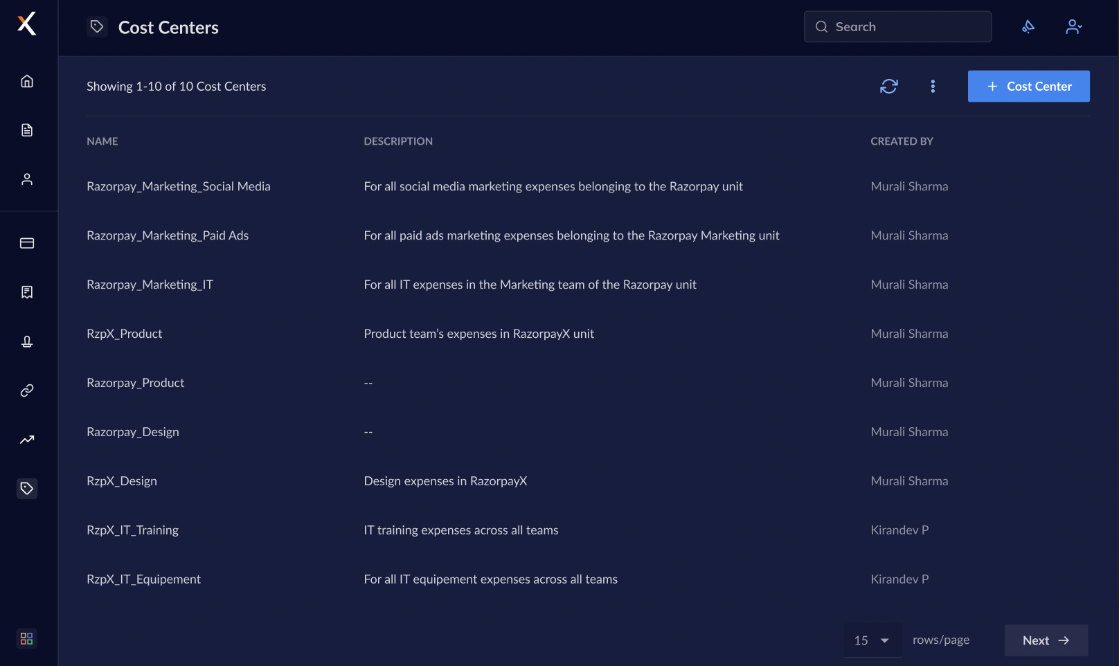Open the stamp icon in sidebar
The image size is (1119, 666).
tap(27, 341)
